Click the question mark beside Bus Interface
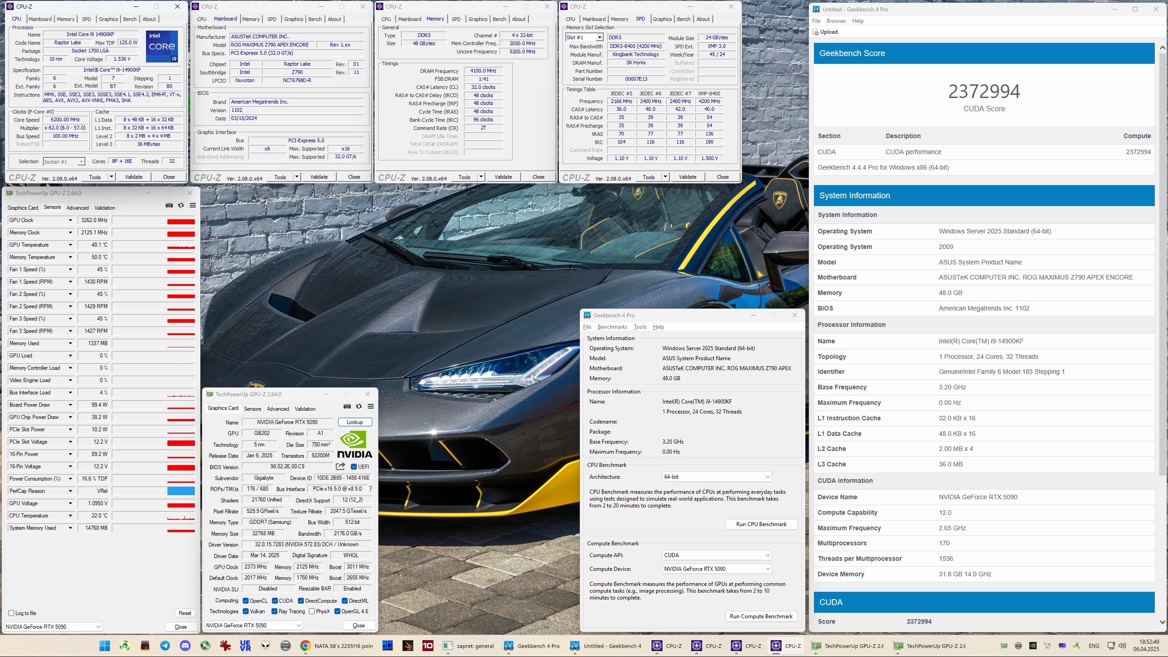This screenshot has height=657, width=1168. coord(370,489)
